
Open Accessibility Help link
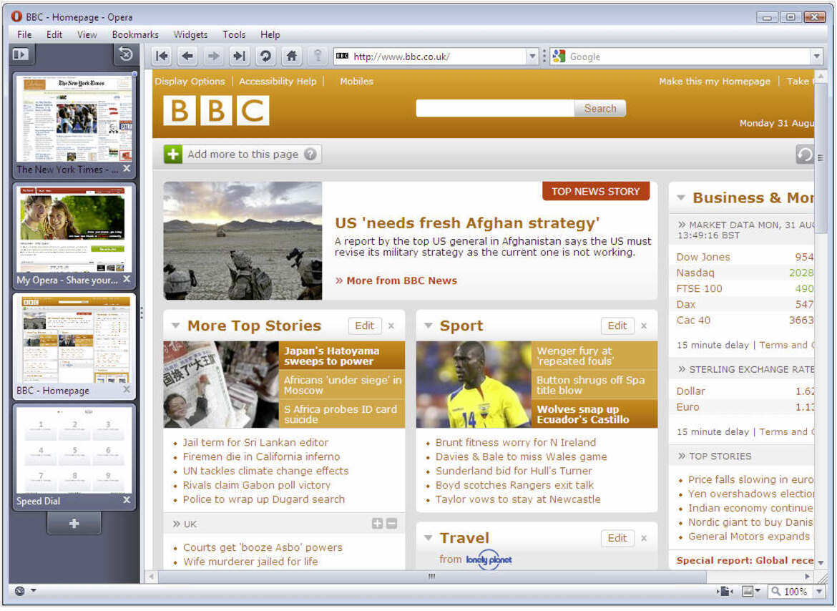(278, 81)
